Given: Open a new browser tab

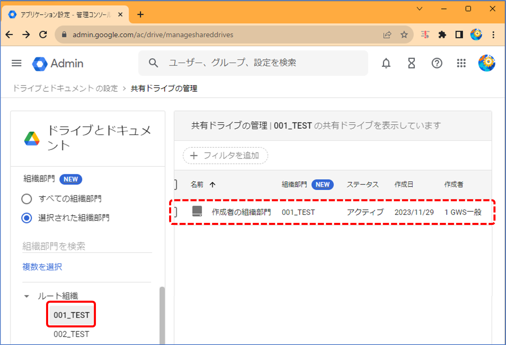Looking at the screenshot, I should point(140,15).
